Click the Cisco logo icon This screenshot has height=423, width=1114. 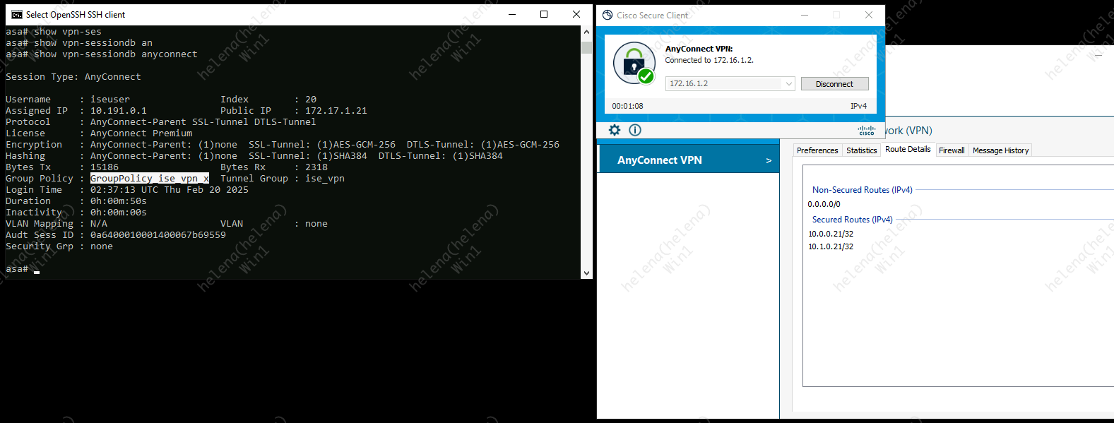[x=866, y=131]
